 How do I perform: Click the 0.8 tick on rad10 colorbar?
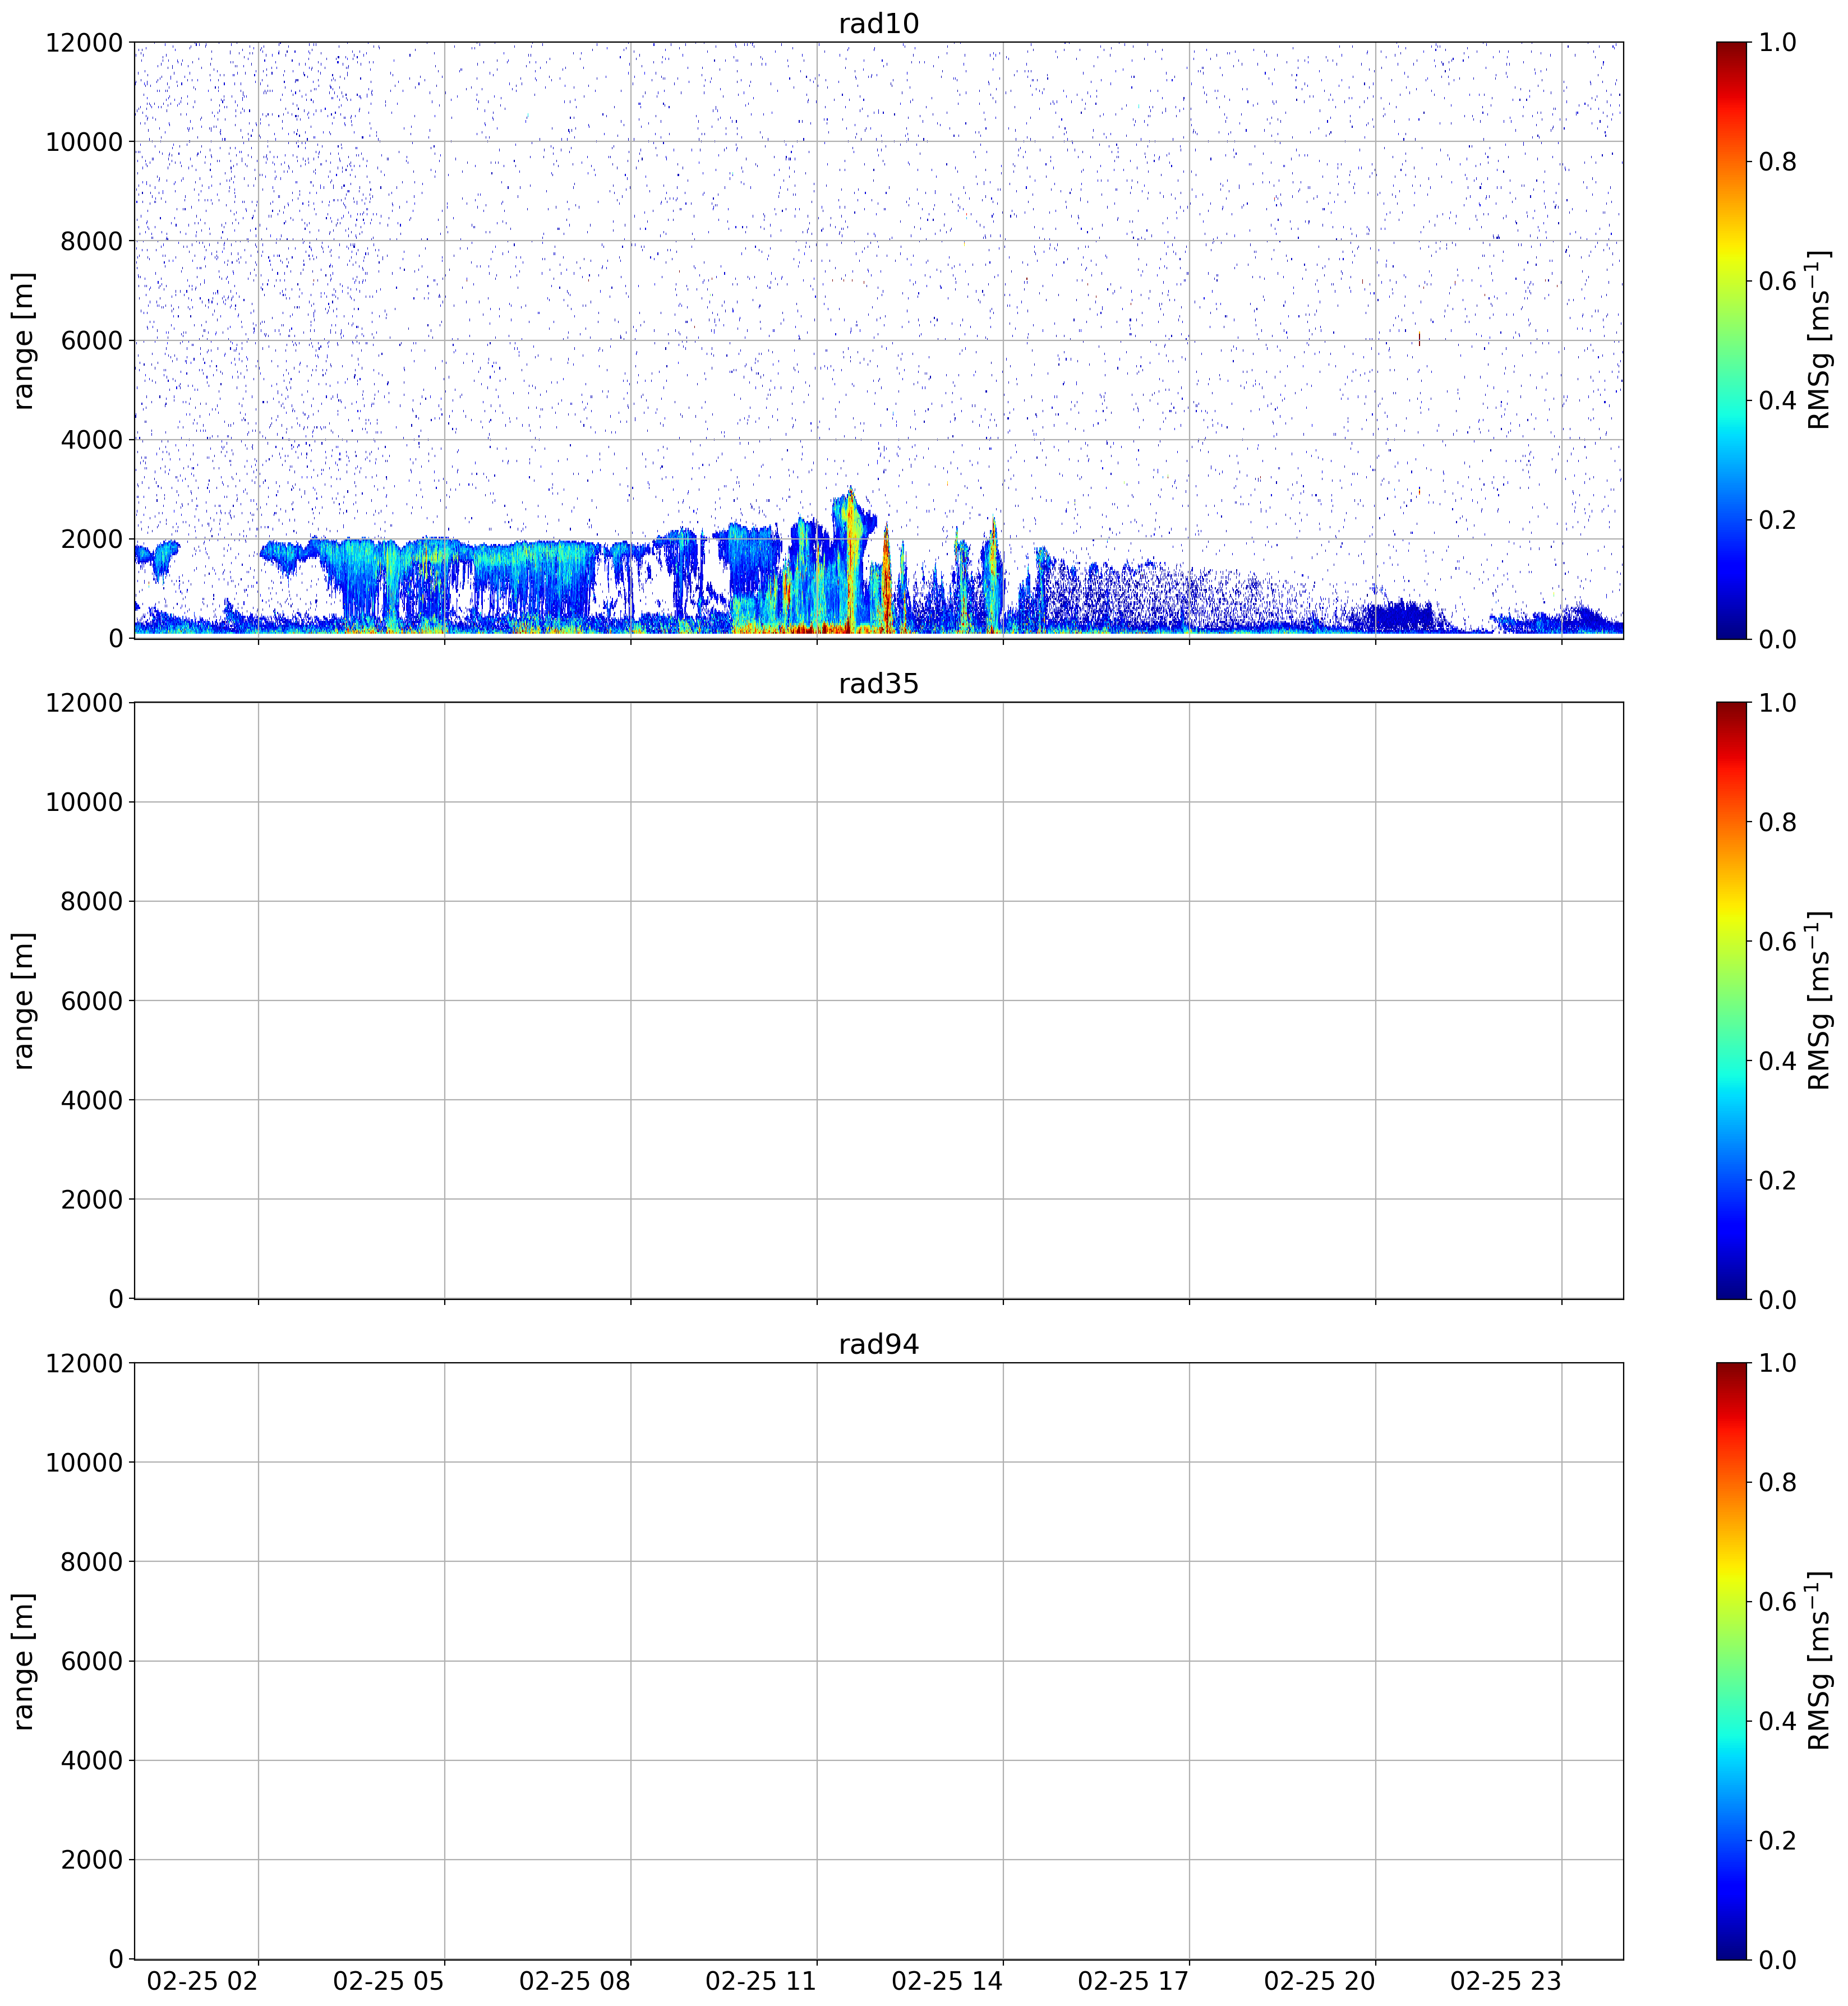(1777, 162)
